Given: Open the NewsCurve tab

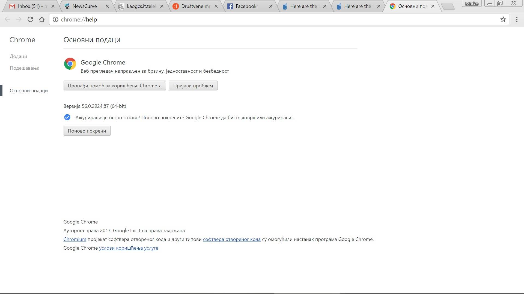Looking at the screenshot, I should pyautogui.click(x=84, y=6).
